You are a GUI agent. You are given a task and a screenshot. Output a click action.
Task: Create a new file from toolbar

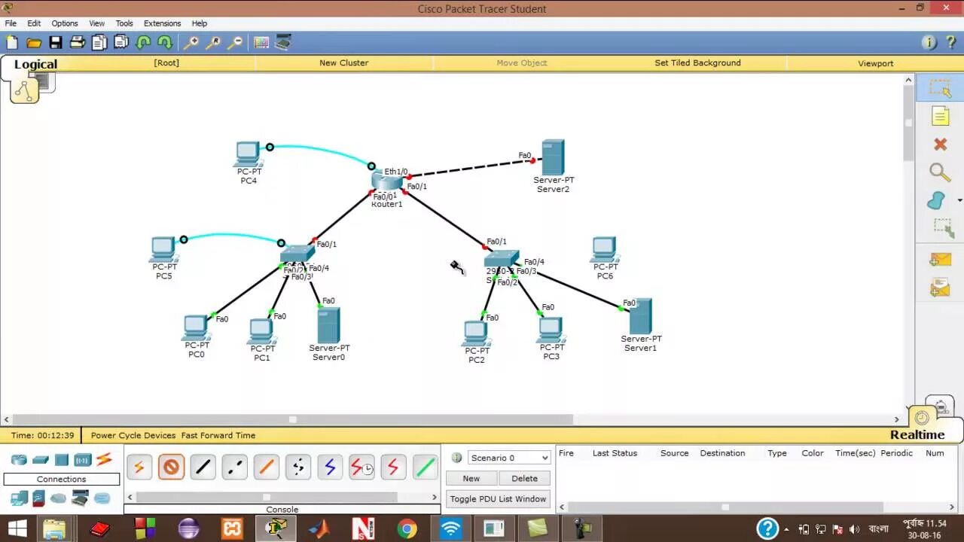11,43
